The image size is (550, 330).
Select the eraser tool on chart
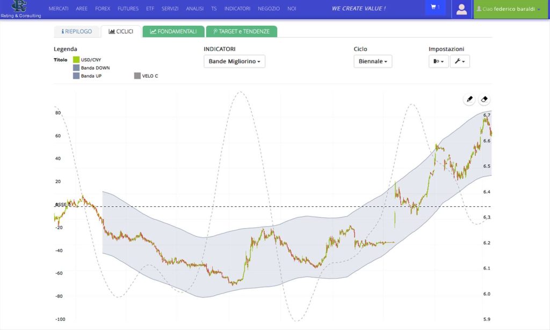(x=484, y=100)
